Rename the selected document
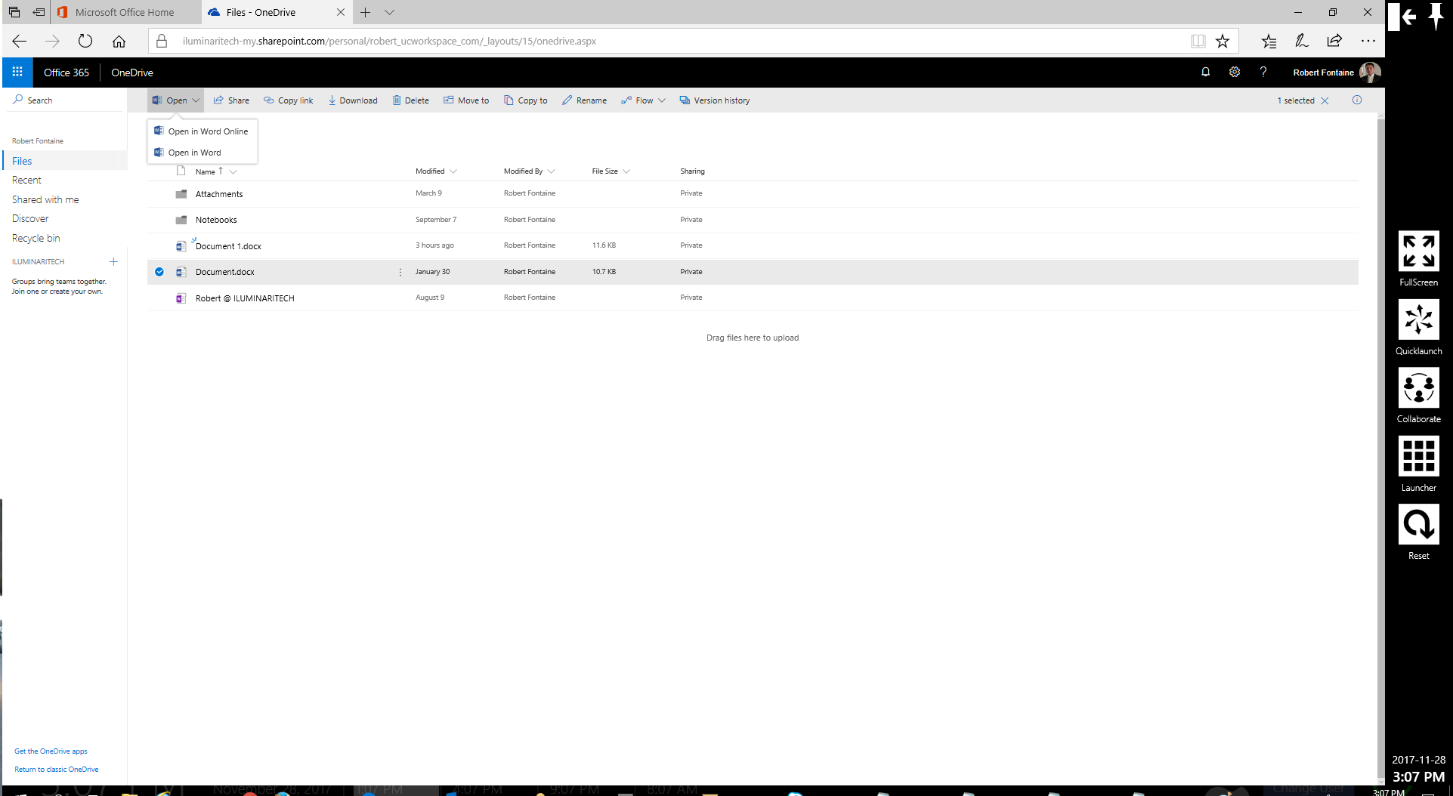1453x796 pixels. (x=585, y=100)
